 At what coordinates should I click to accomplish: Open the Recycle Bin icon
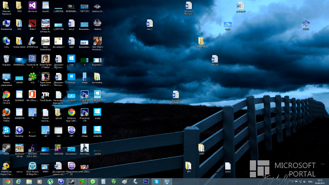coord(6,59)
